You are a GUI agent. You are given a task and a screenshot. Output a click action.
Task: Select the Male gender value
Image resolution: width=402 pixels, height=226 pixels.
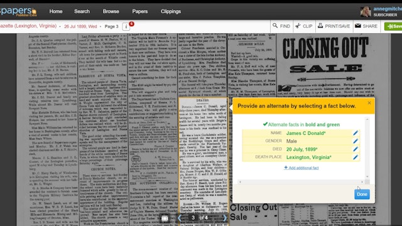(291, 141)
